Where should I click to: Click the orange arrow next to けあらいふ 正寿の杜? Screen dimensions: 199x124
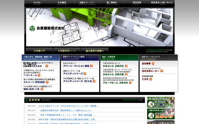tap(126, 66)
